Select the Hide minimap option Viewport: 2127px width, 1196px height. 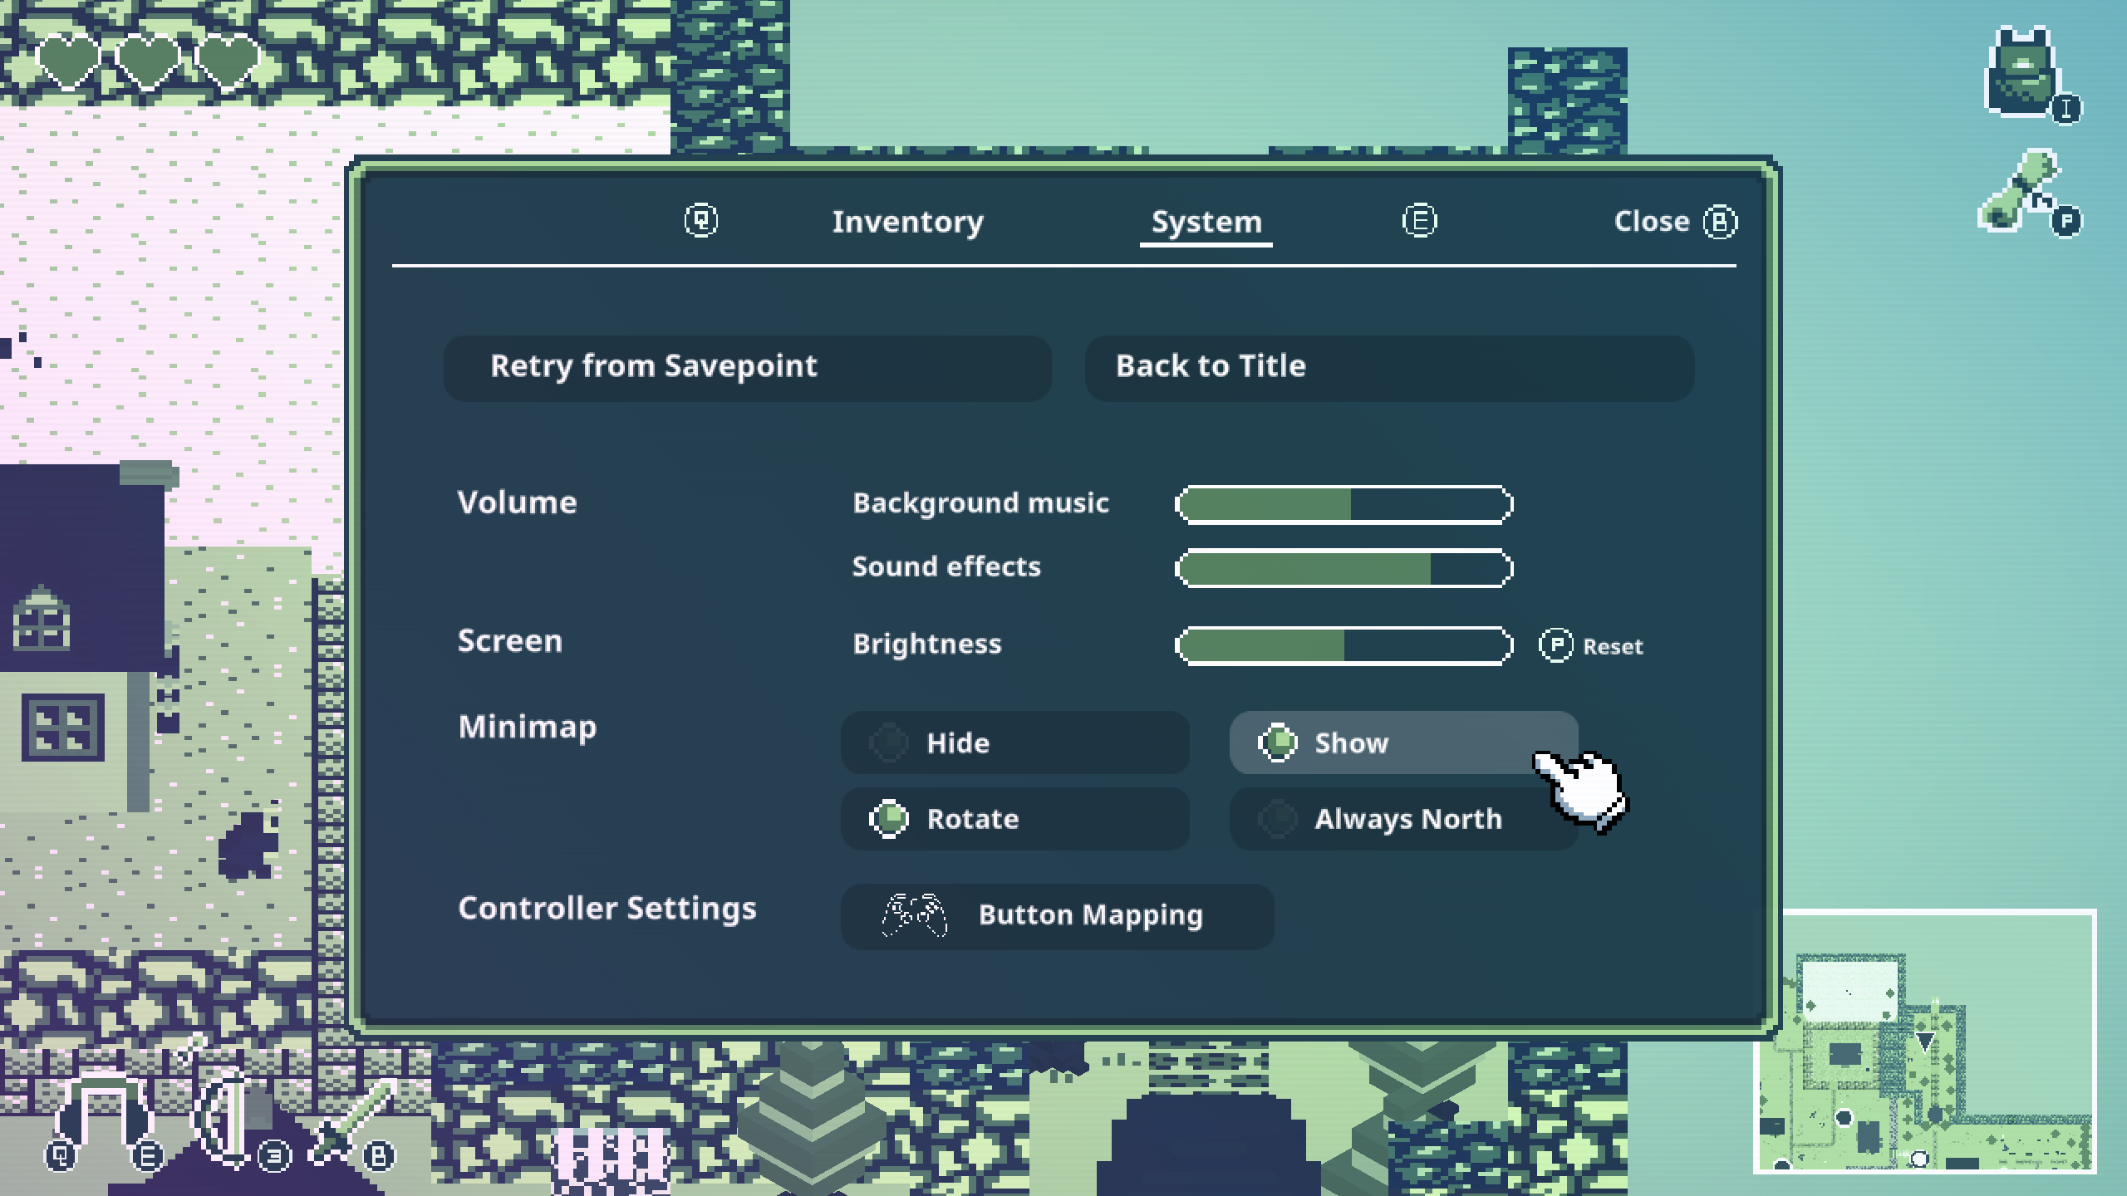pos(1014,743)
